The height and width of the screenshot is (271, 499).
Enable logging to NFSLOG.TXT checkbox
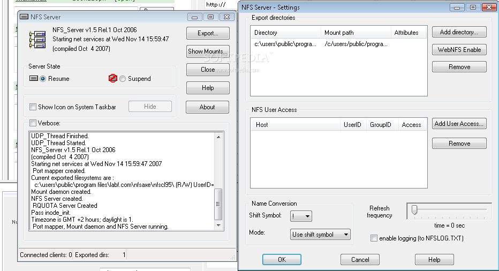click(x=374, y=238)
